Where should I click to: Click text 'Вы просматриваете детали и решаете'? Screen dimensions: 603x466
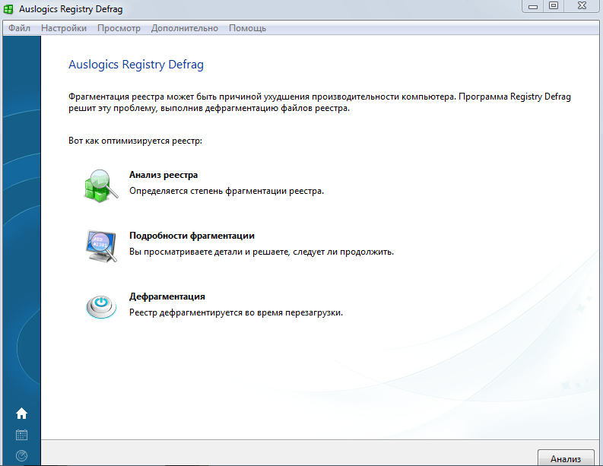point(209,252)
